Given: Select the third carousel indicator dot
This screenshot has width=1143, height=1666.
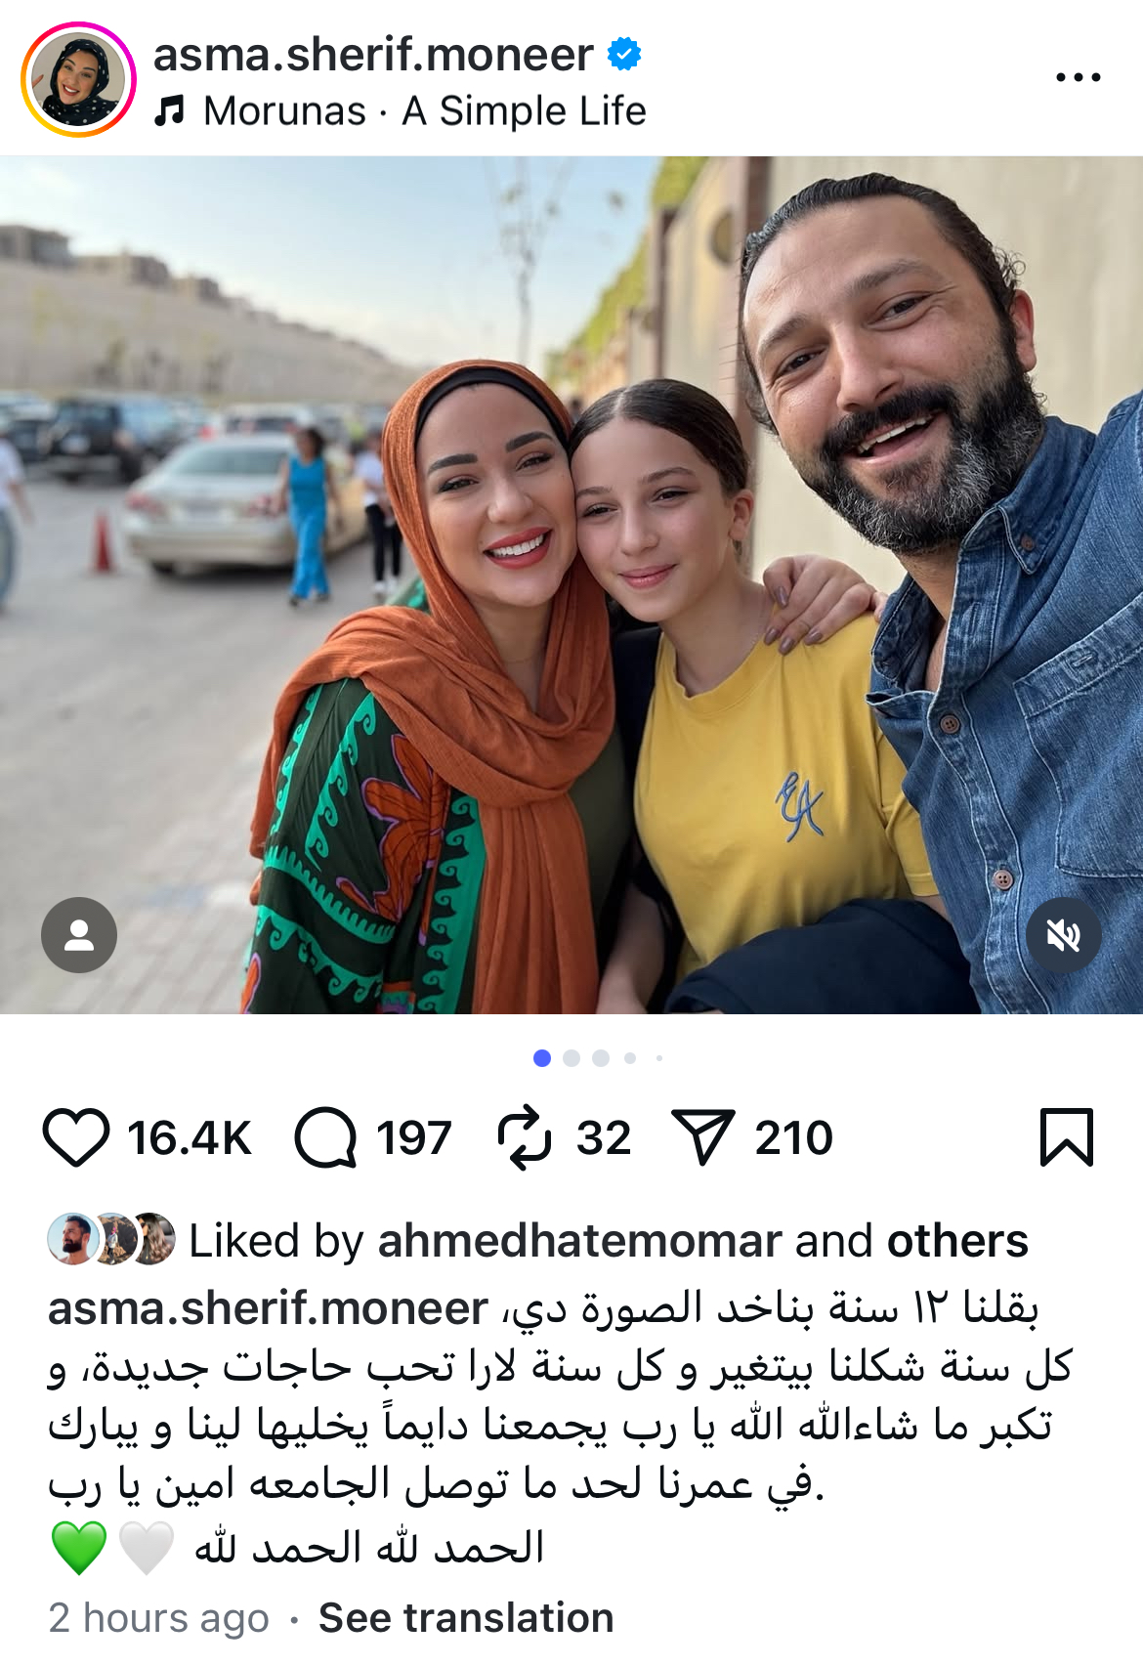Looking at the screenshot, I should 601,1058.
